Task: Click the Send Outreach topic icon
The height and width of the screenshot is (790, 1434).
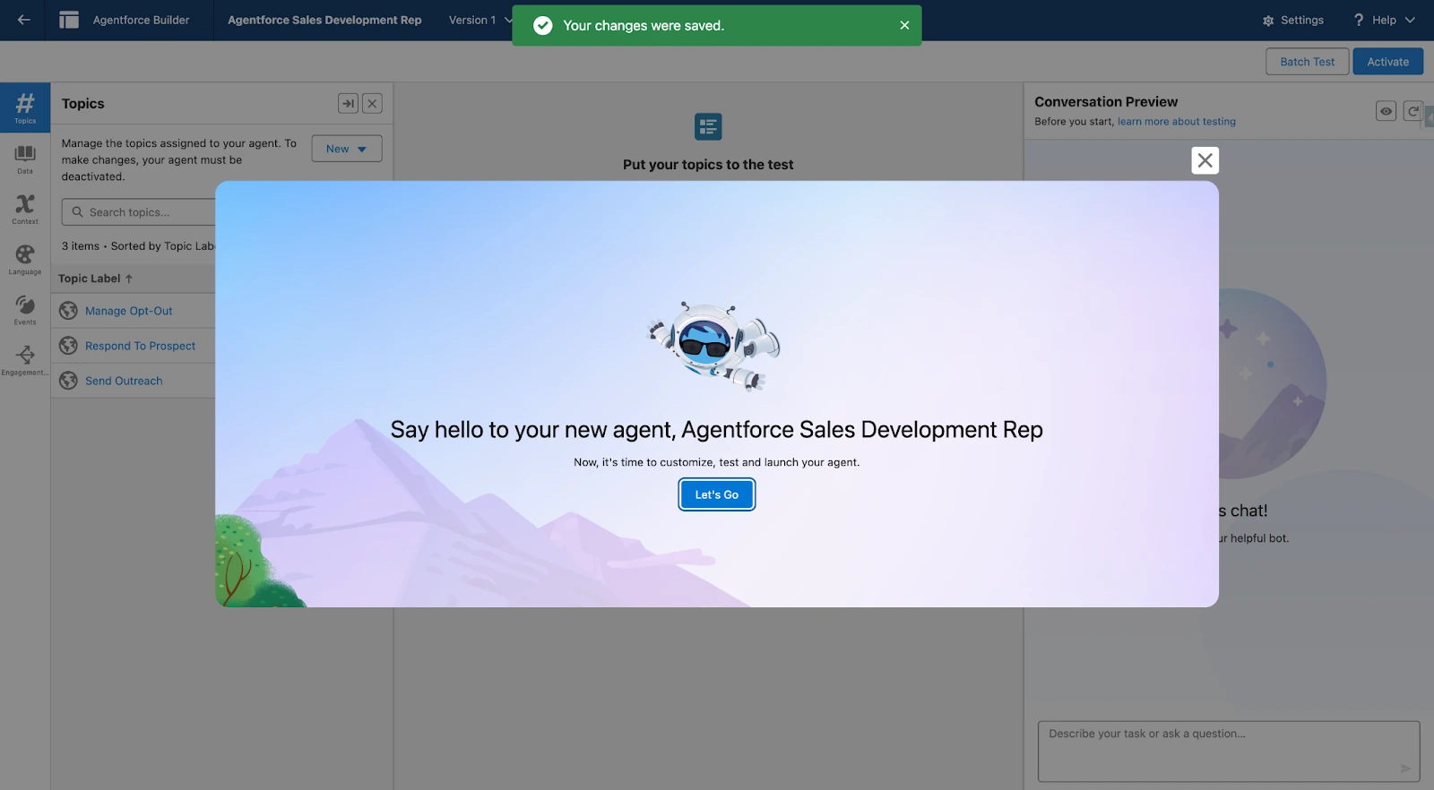Action: pyautogui.click(x=68, y=381)
